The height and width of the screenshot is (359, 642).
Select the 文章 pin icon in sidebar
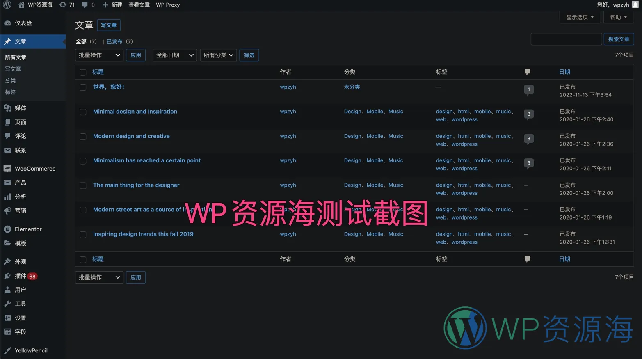[7, 41]
